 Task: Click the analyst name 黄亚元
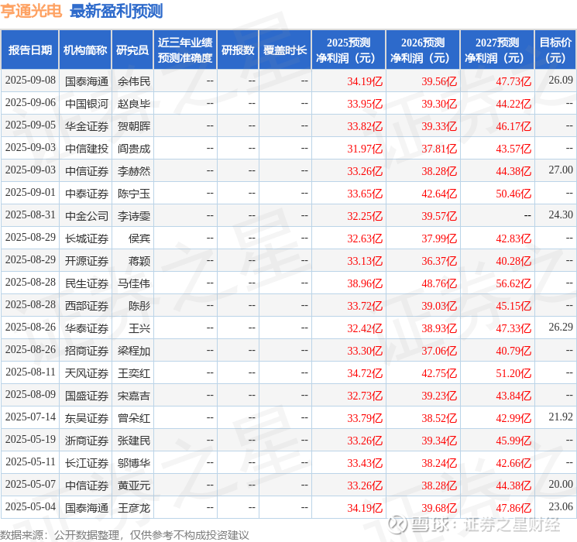tap(134, 485)
